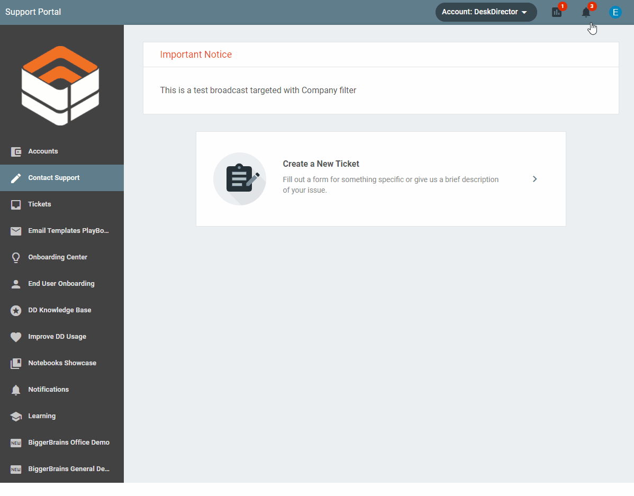Open the notifications bell in the header

586,13
